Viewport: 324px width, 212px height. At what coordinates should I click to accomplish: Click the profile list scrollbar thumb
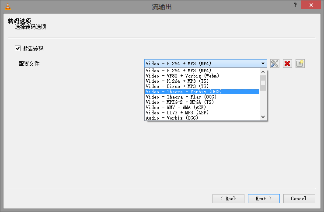click(263, 83)
